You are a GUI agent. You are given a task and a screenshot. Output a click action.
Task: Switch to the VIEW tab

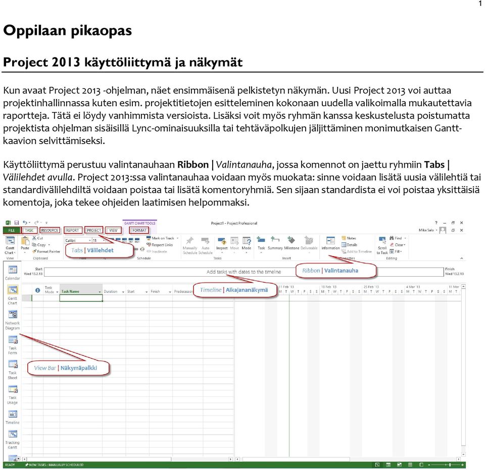tap(113, 230)
